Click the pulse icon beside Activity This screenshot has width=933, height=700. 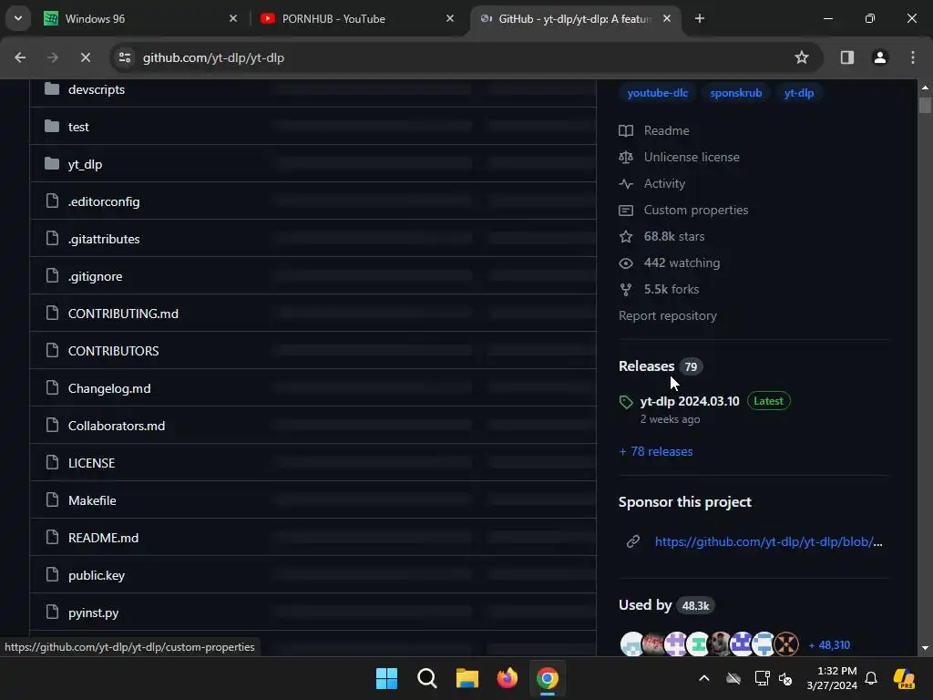click(x=626, y=184)
